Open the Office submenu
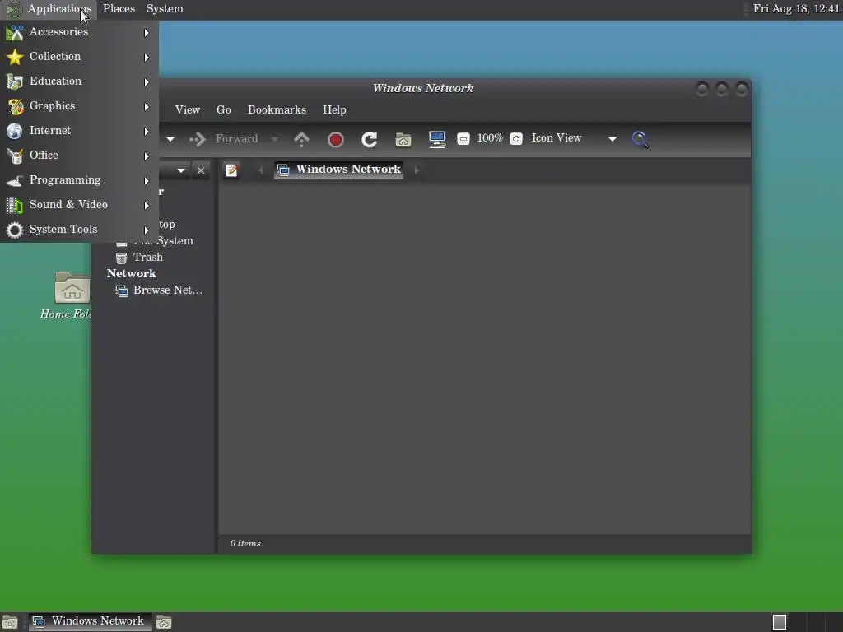 point(79,156)
